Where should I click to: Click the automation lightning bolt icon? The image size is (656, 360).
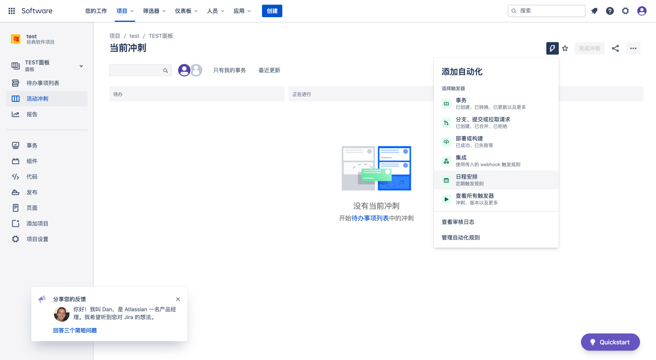point(552,48)
